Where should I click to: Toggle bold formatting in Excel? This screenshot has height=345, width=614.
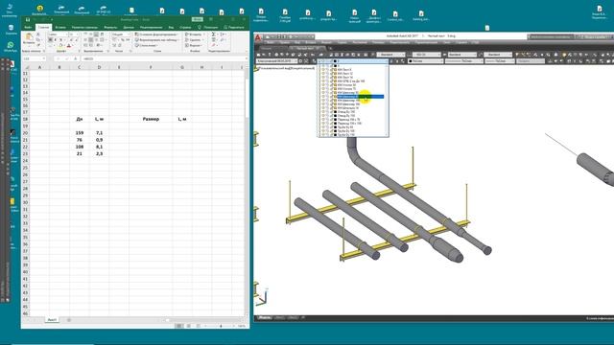click(x=50, y=40)
